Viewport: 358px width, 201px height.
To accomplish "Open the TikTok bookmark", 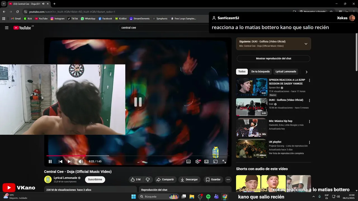I will [72, 19].
